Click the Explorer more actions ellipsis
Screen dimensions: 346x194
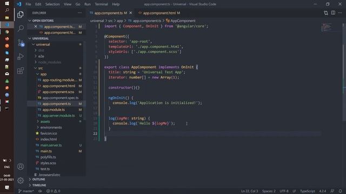click(79, 13)
